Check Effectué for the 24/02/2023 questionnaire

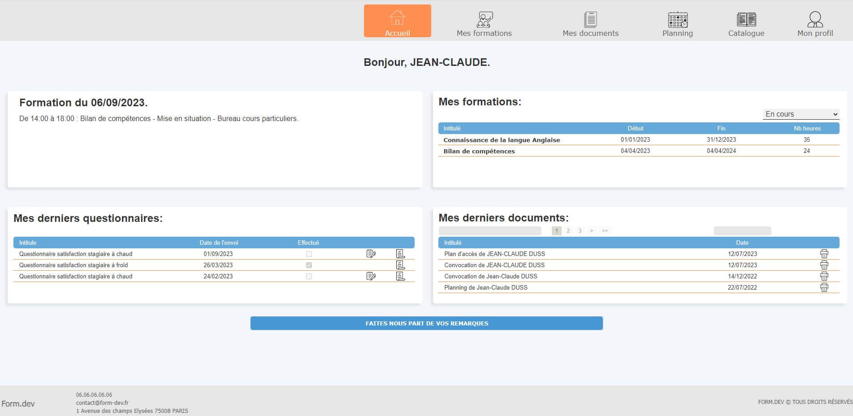pyautogui.click(x=308, y=276)
